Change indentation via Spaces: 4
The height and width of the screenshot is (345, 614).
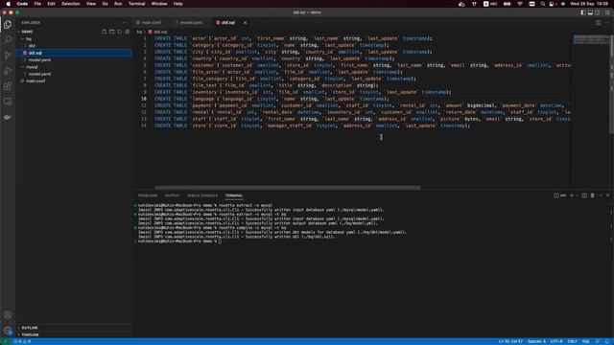(536, 341)
